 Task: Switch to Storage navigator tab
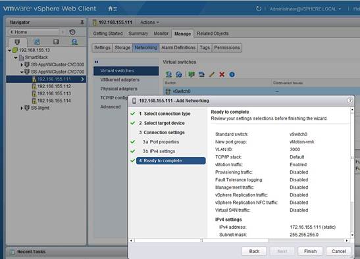56,42
